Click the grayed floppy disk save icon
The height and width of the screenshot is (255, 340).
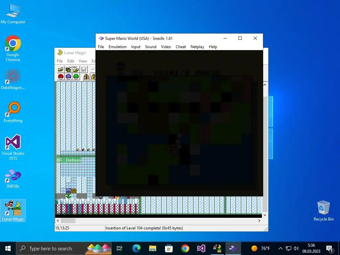click(84, 69)
